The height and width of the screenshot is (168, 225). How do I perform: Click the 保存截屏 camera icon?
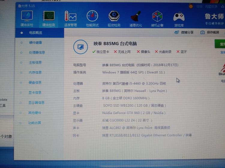202,32
